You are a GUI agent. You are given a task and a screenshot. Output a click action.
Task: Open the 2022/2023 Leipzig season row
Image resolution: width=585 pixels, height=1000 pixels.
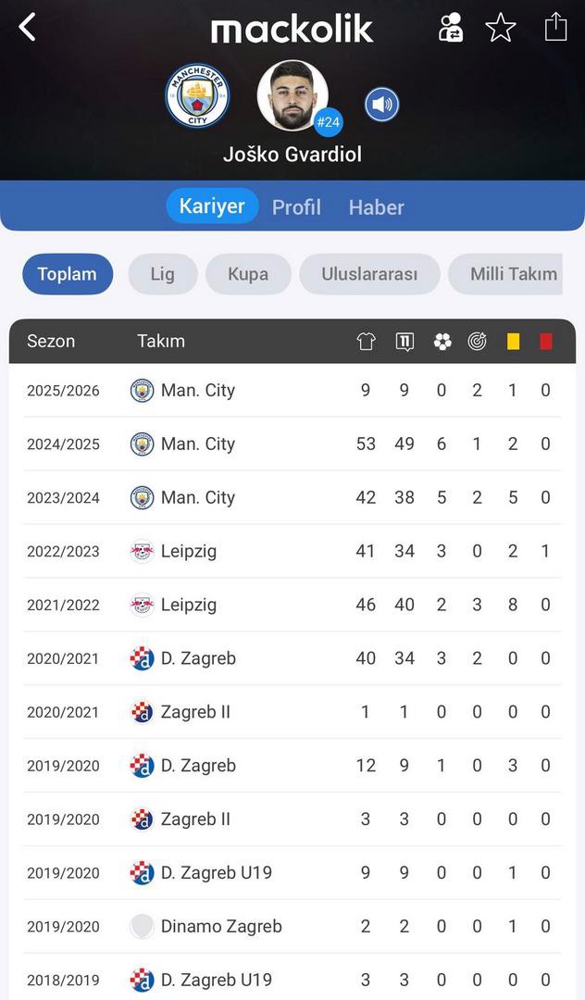click(x=292, y=552)
